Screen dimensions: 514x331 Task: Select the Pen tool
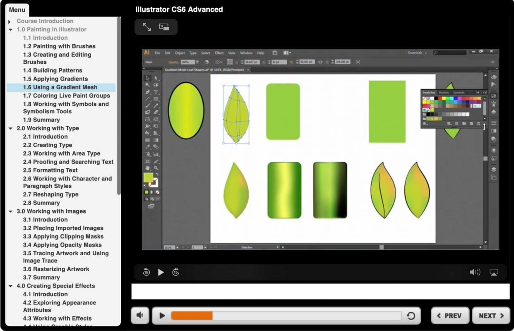coord(147,92)
